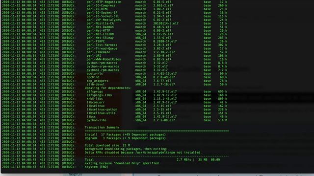Click the 'perl-HTTP-Negotiate' package name
This screenshot has height=176, width=314.
coord(104,2)
